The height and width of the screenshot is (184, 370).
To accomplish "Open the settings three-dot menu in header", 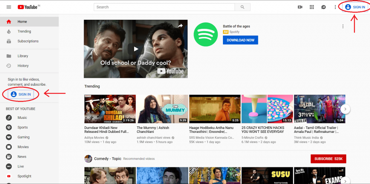I will pyautogui.click(x=335, y=7).
